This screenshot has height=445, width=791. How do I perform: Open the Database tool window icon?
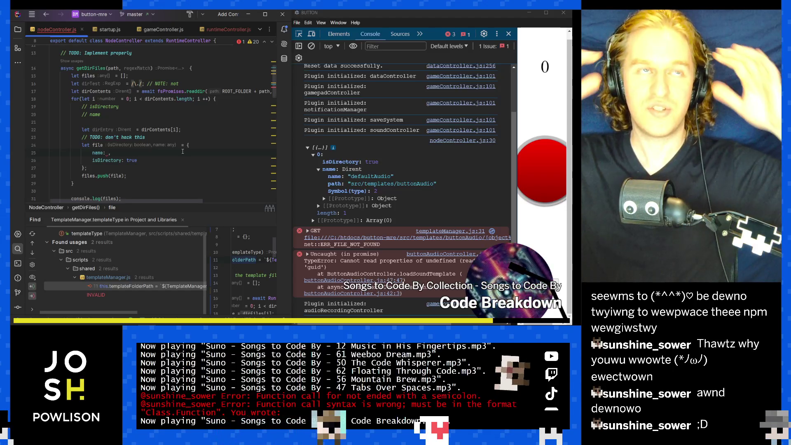[x=284, y=58]
